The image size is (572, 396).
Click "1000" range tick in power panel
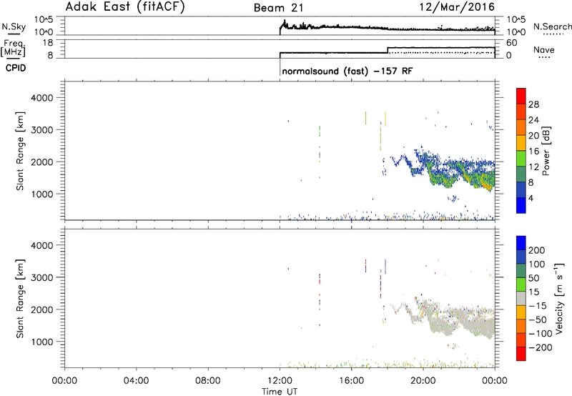click(41, 194)
